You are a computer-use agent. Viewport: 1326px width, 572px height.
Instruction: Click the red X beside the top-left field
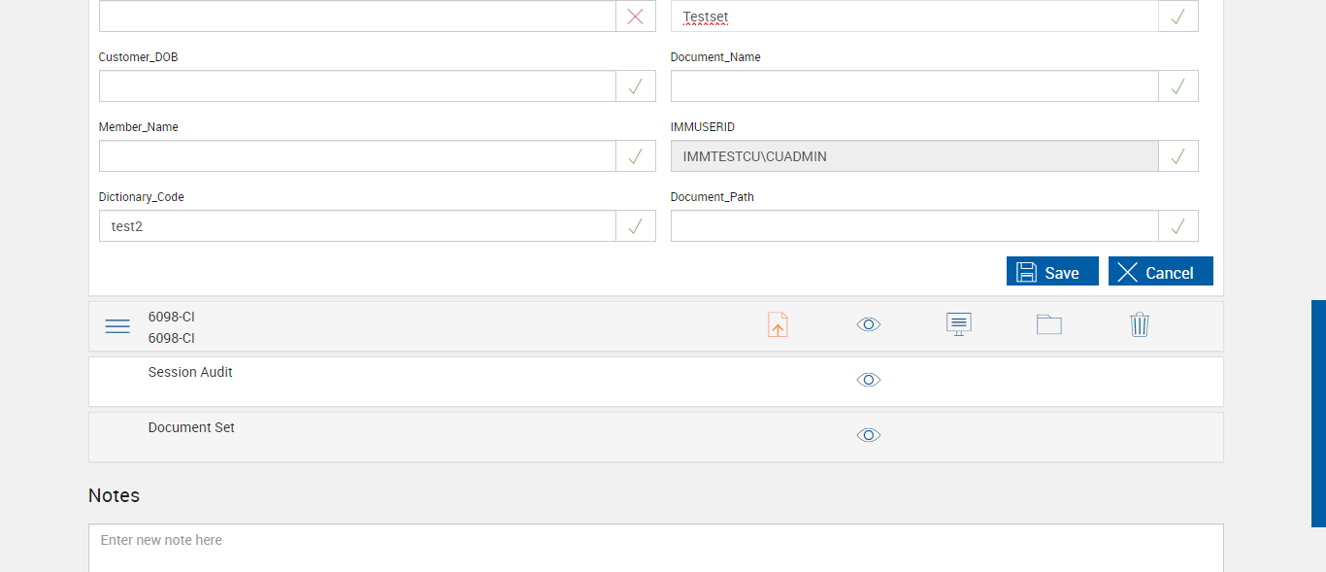point(636,17)
